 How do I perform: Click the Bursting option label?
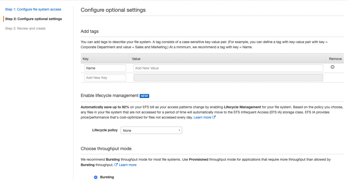click(x=107, y=177)
